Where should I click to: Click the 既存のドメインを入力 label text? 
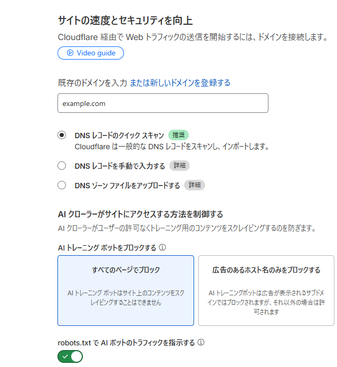coord(92,83)
